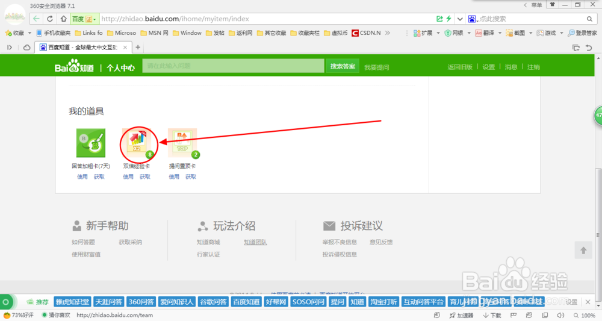Image resolution: width=602 pixels, height=321 pixels.
Task: Show more bookmarks with the chevron
Action: (388, 33)
